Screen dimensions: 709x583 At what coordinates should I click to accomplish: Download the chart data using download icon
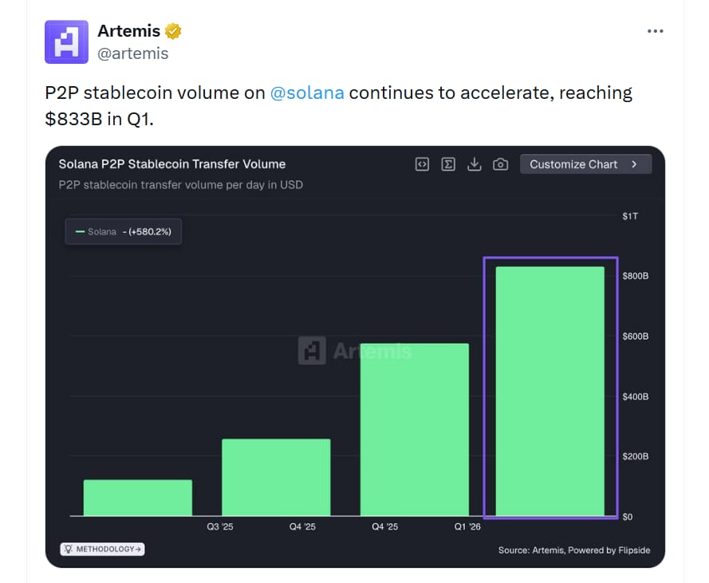(474, 164)
